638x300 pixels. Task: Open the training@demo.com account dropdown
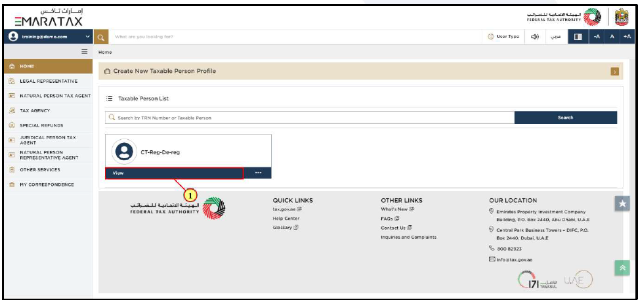(x=47, y=37)
